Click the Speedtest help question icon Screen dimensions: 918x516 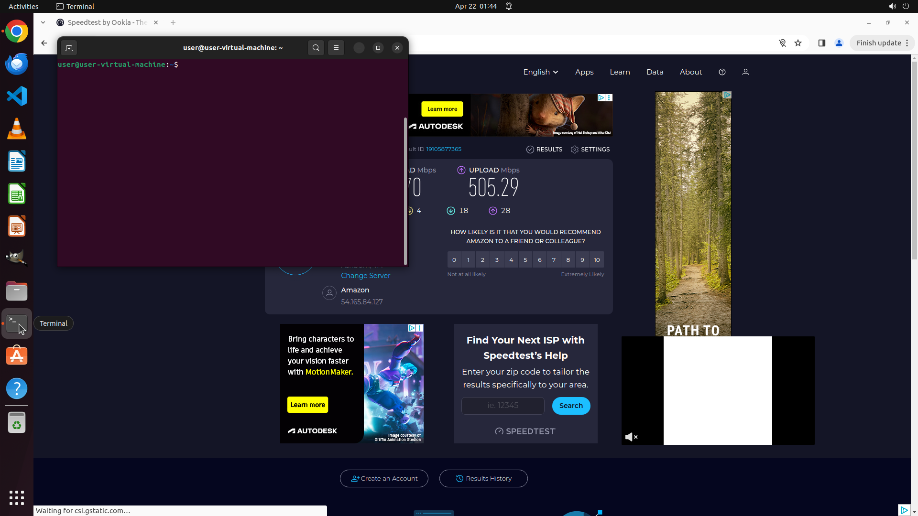pyautogui.click(x=722, y=72)
